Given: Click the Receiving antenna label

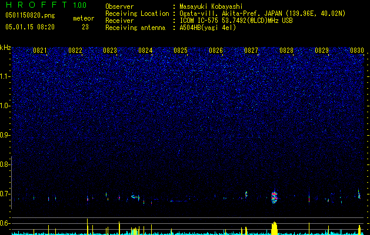Looking at the screenshot, I should click(x=135, y=28).
